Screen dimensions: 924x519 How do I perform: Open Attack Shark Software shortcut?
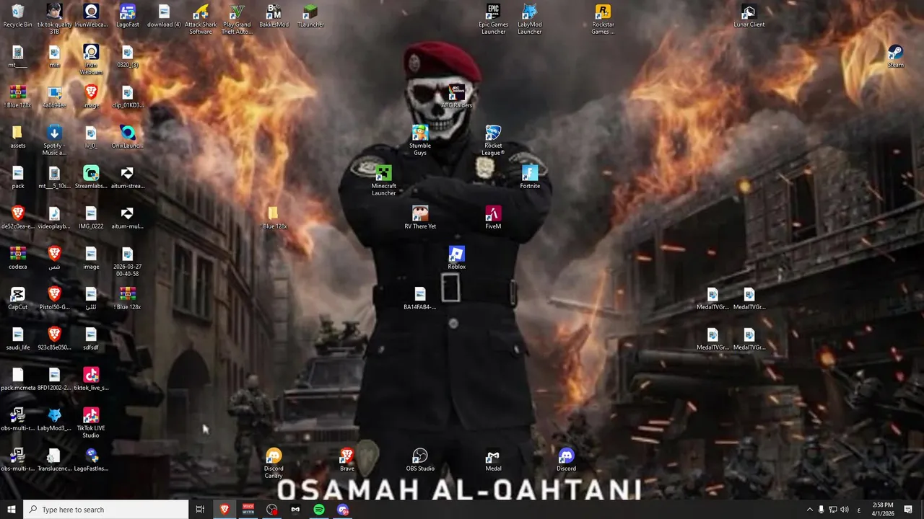tap(201, 19)
